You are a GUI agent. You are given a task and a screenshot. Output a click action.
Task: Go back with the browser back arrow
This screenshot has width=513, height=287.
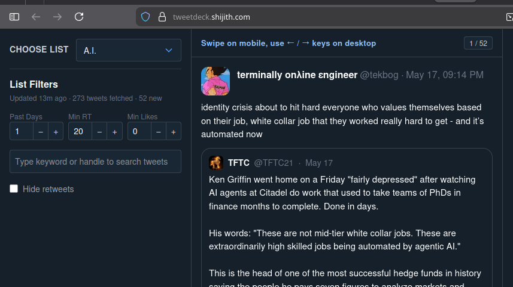pyautogui.click(x=36, y=17)
